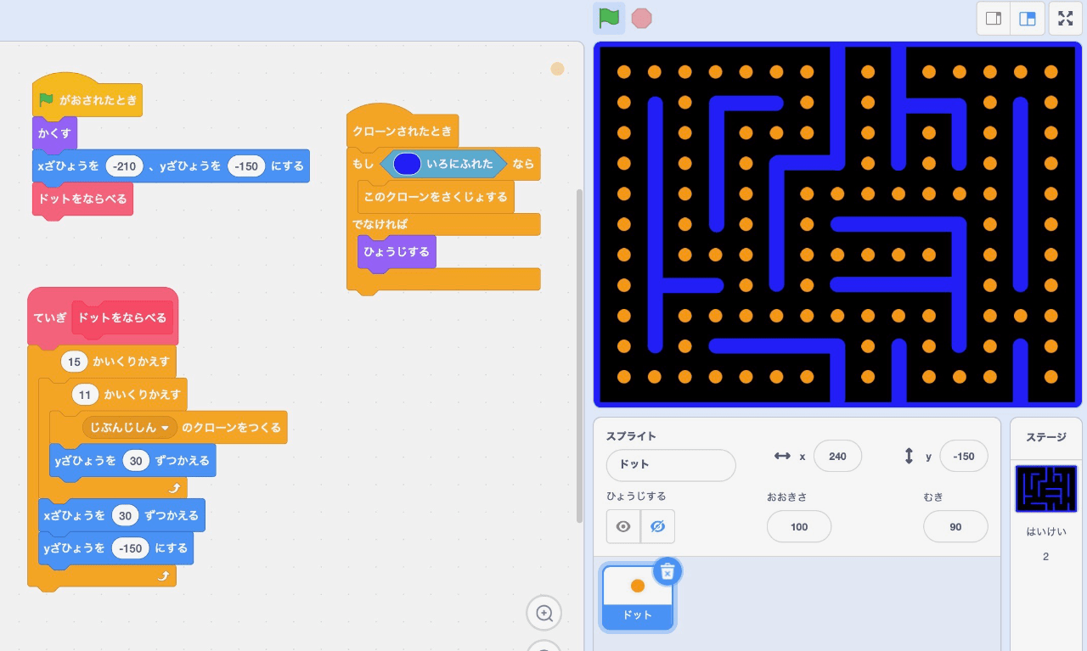
Task: Click the スプライト label in sprite info
Action: pos(631,436)
